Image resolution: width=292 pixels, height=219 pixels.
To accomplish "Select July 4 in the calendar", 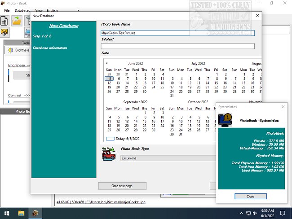I will point(181,79).
